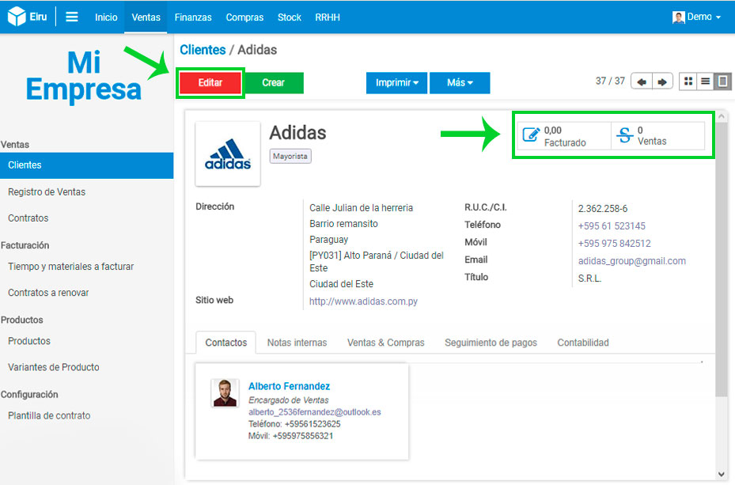Select the Contabilidad tab
Viewport: 735px width, 485px height.
583,343
